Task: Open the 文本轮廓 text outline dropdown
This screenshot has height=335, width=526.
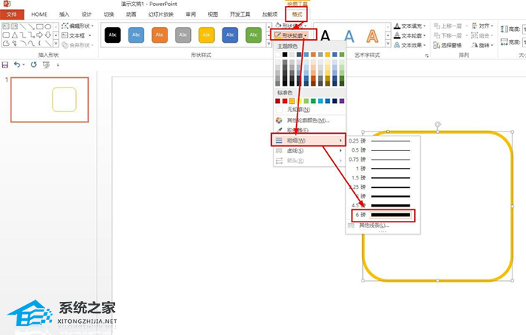Action: tap(410, 35)
